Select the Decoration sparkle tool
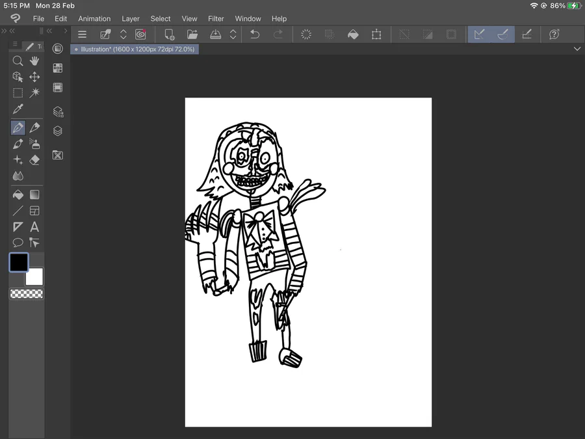 (18, 160)
